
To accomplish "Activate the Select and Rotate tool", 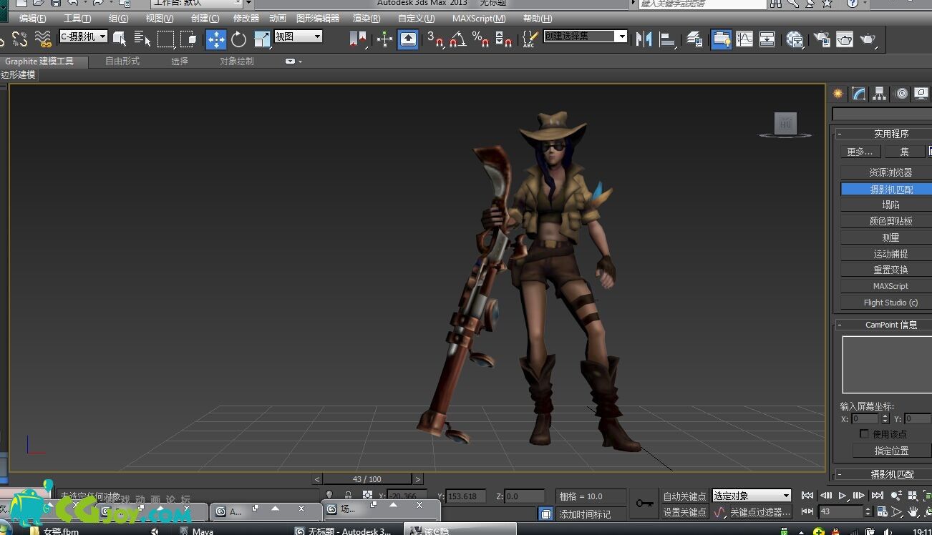I will [x=239, y=39].
